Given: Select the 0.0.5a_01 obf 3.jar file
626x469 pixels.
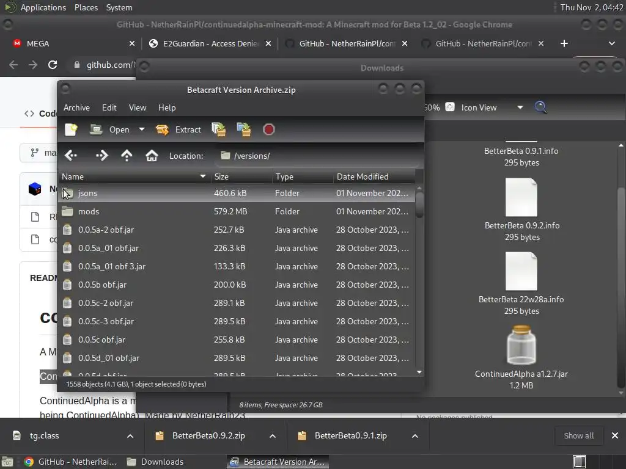Looking at the screenshot, I should [237, 266].
